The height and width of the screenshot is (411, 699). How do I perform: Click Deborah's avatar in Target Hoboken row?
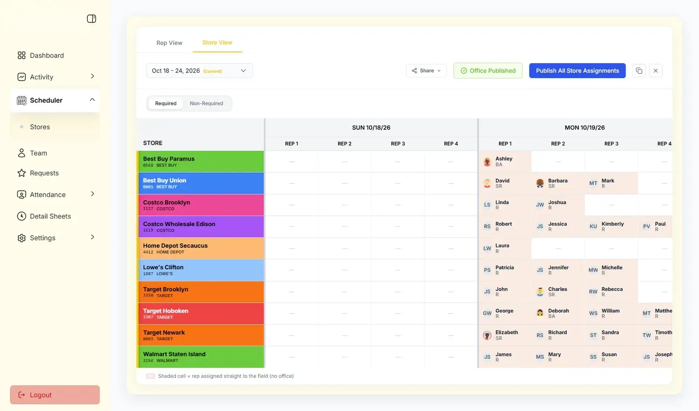(540, 313)
